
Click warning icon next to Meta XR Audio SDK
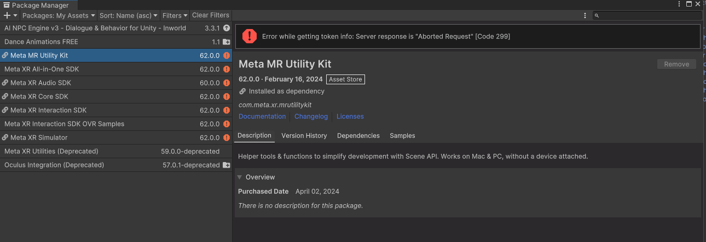(x=227, y=83)
